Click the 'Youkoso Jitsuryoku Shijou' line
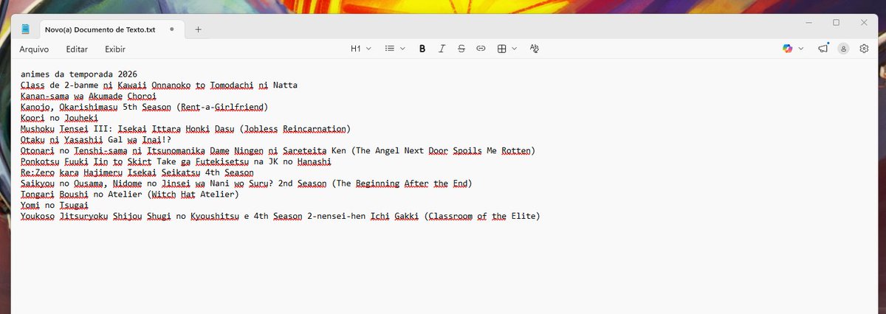 pos(281,216)
